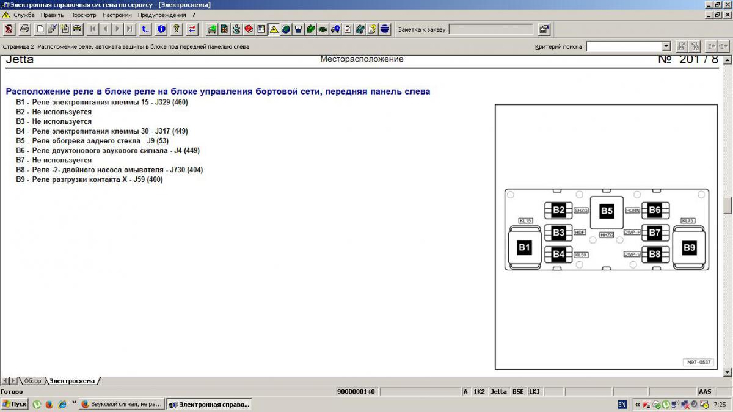Click the order note button beside note field
Viewport: 733px width, 412px height.
[544, 29]
